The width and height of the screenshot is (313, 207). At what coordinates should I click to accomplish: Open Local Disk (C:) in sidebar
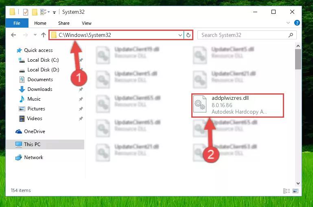pos(43,60)
